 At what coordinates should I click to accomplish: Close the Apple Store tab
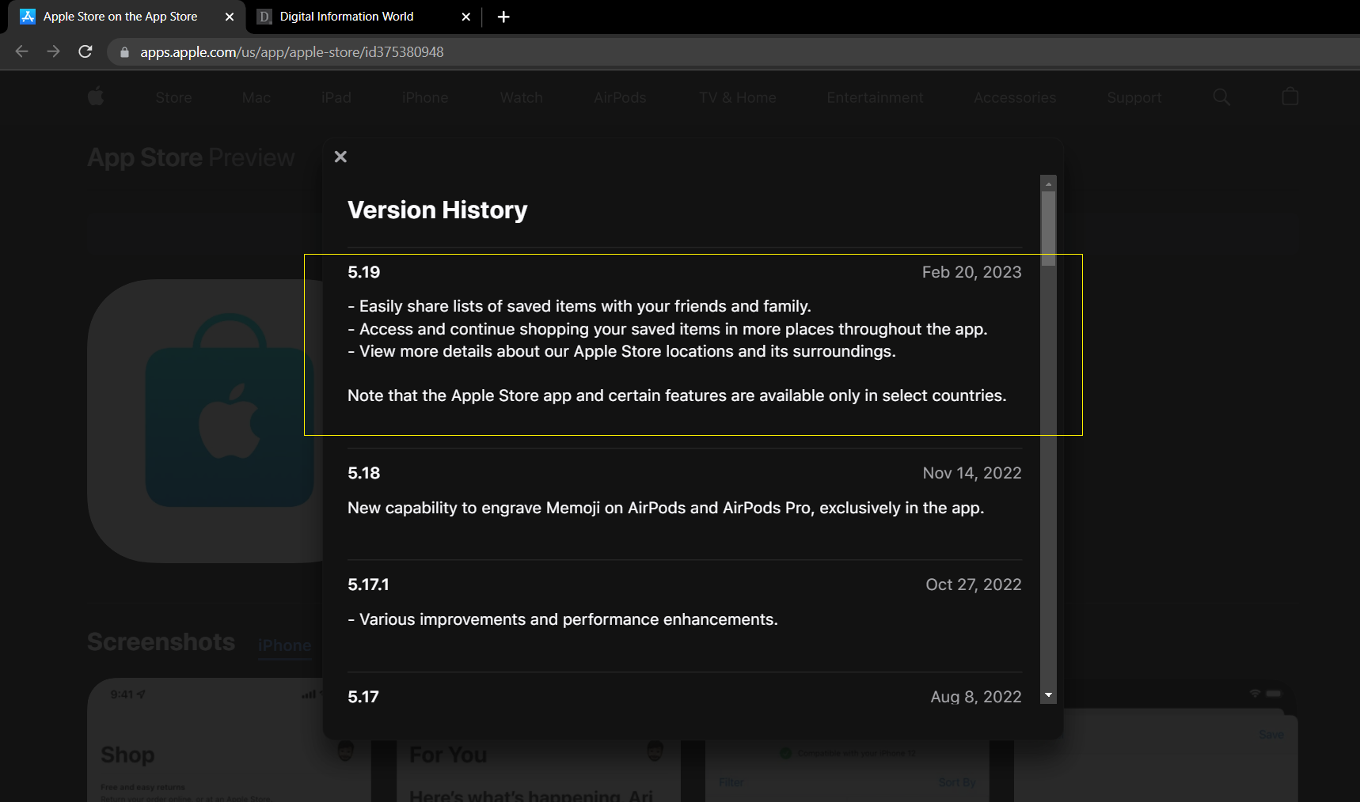(x=230, y=17)
